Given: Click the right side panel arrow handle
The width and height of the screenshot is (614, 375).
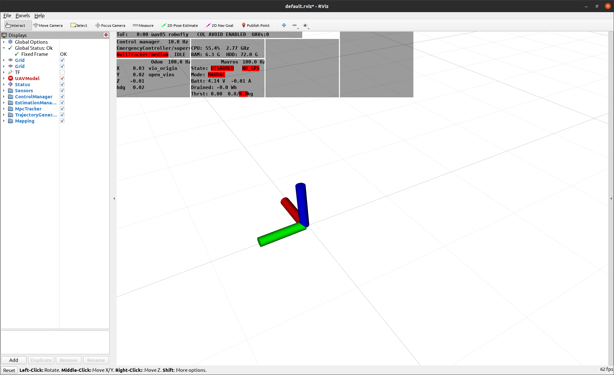Looking at the screenshot, I should (611, 199).
